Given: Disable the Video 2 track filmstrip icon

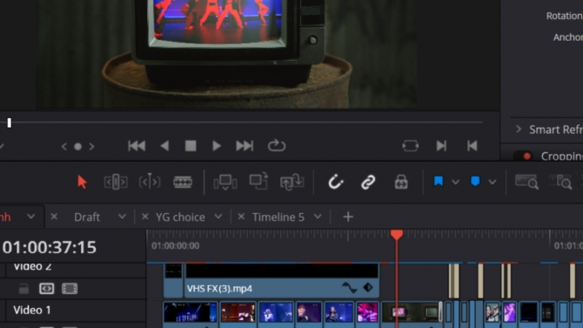Looking at the screenshot, I should pyautogui.click(x=70, y=289).
